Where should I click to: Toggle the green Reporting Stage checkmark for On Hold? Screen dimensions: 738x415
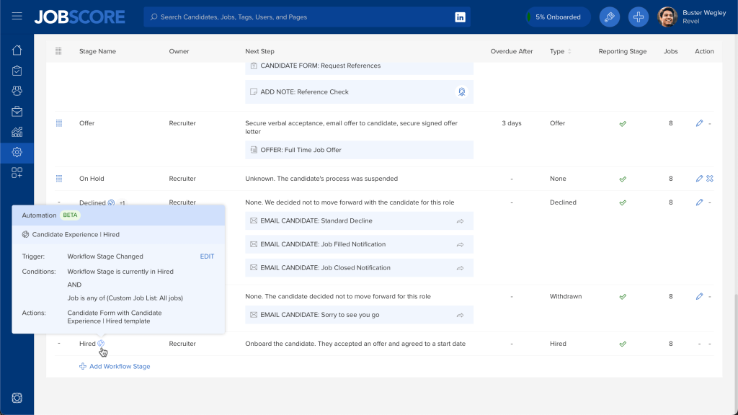click(x=623, y=179)
